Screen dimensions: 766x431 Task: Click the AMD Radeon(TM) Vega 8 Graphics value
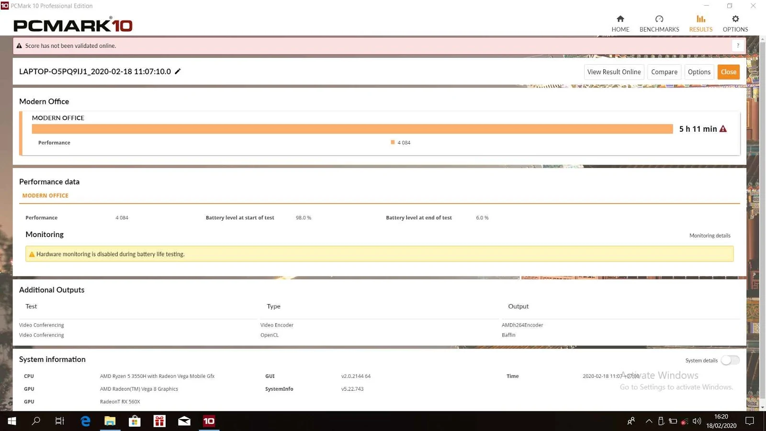point(139,389)
